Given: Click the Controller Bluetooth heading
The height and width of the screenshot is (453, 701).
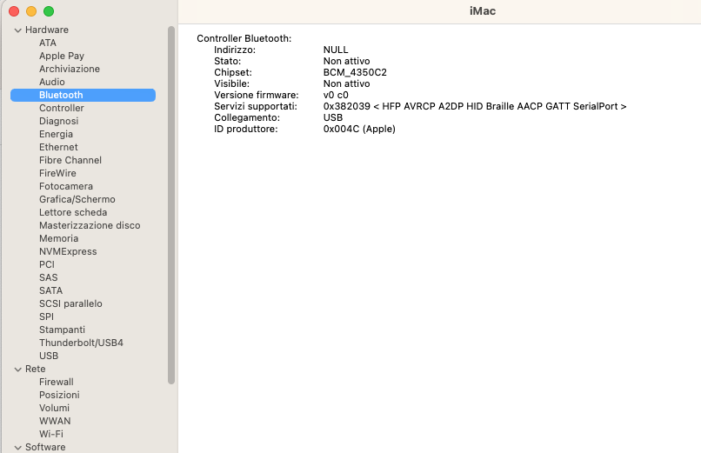Looking at the screenshot, I should pyautogui.click(x=244, y=38).
